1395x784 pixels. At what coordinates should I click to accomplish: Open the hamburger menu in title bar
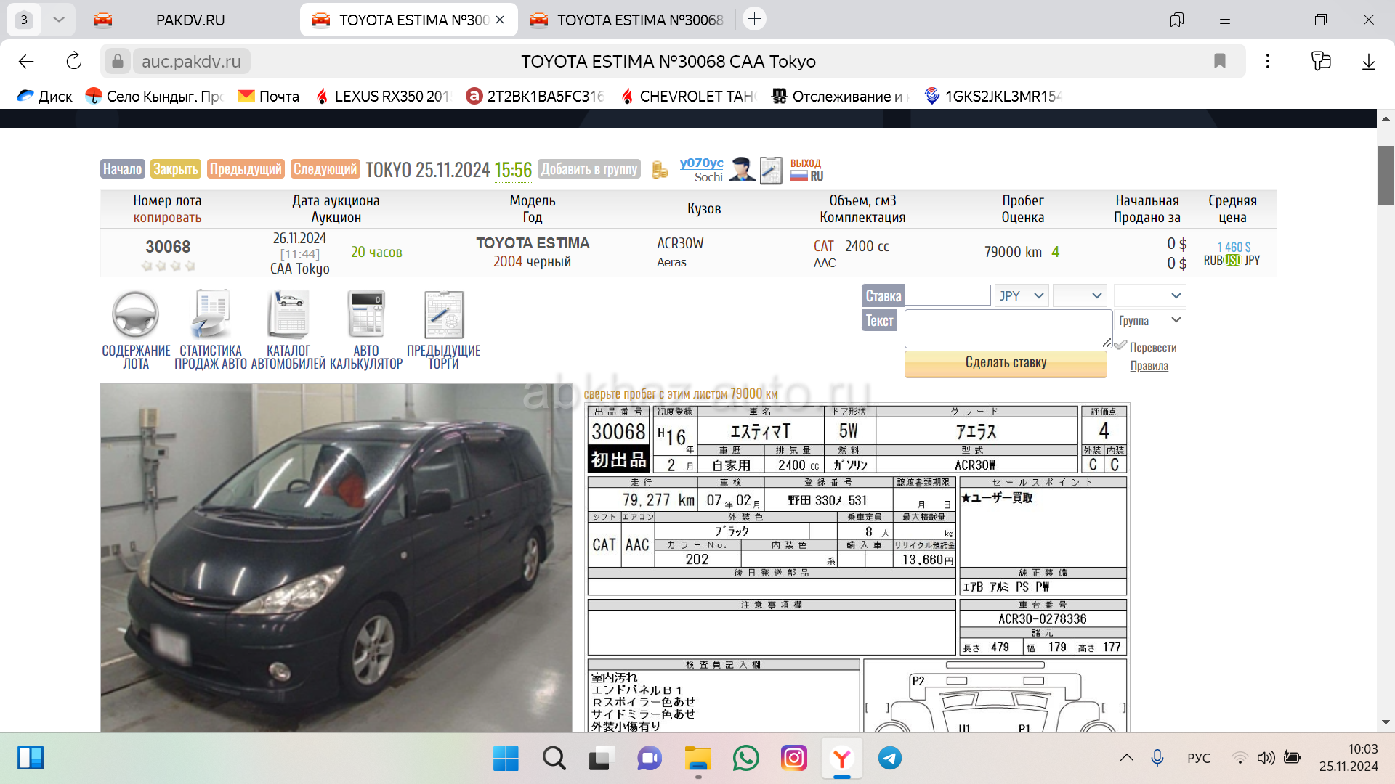click(1225, 20)
